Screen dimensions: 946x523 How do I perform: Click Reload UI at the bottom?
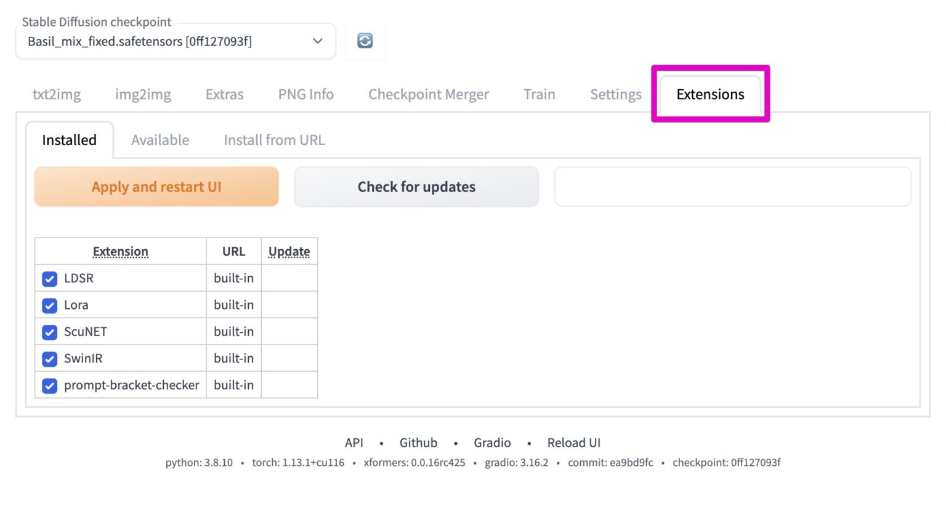pos(573,442)
